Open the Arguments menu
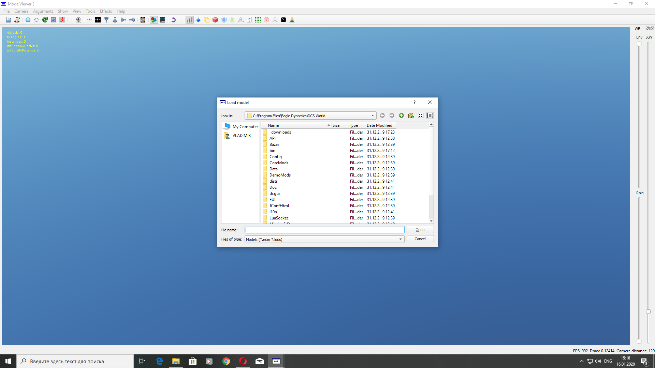Screen dimensions: 655x368 (x=43, y=11)
